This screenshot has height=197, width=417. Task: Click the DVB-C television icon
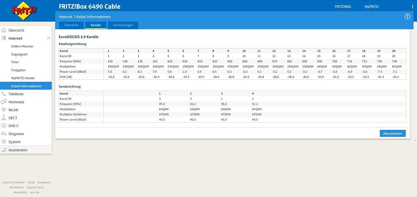pos(4,126)
